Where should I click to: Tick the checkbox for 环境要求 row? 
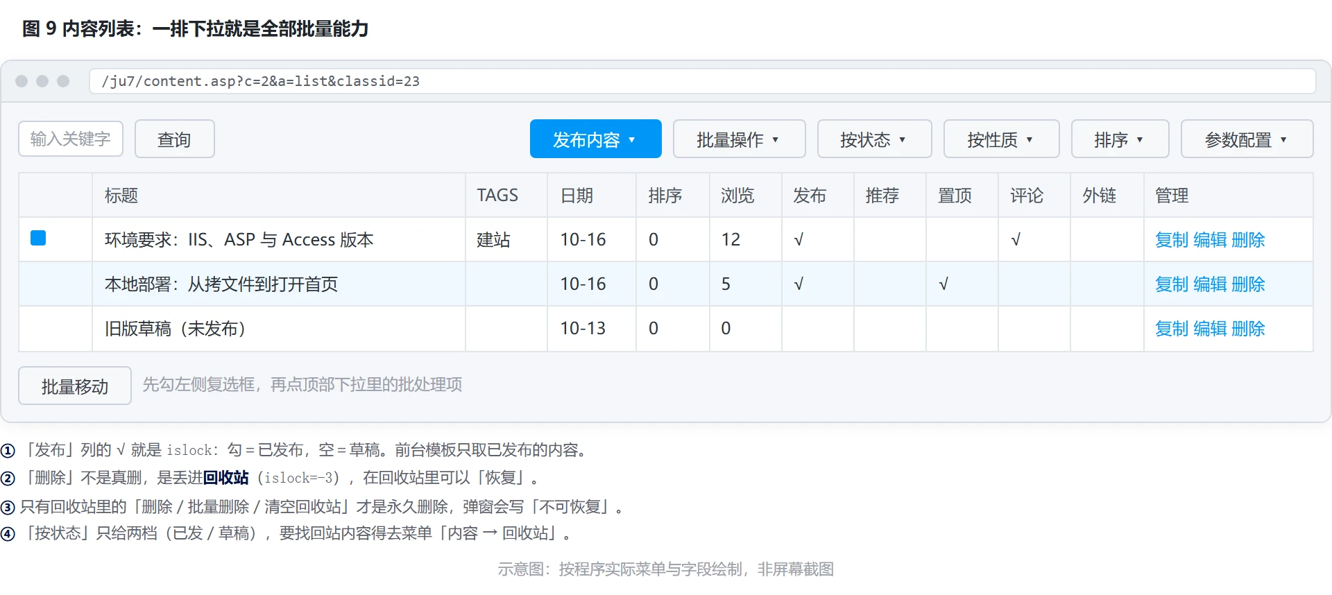(x=38, y=239)
